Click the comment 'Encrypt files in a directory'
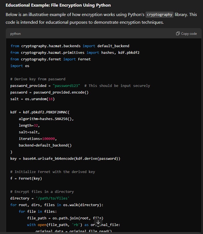 point(42,192)
